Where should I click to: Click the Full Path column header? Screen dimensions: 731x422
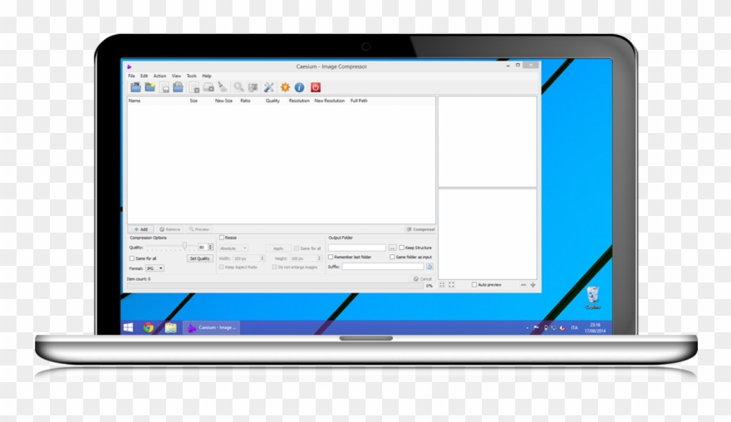(x=359, y=101)
